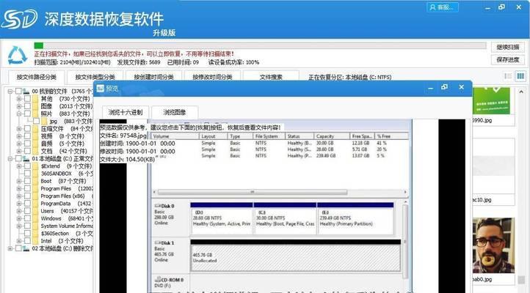Viewport: 530px width, 293px height.
Task: Check the 00 找到的文件 checkbox
Action: point(18,92)
